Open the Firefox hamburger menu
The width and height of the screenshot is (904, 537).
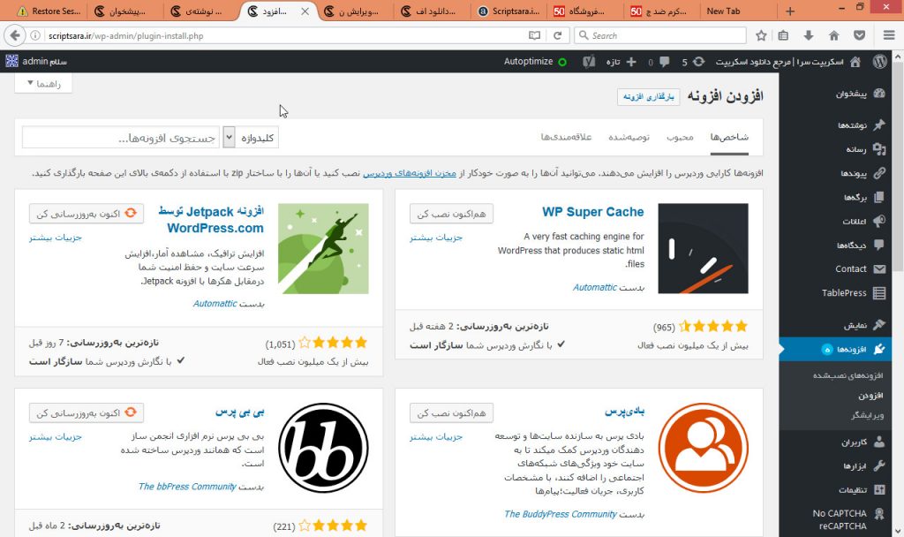889,35
